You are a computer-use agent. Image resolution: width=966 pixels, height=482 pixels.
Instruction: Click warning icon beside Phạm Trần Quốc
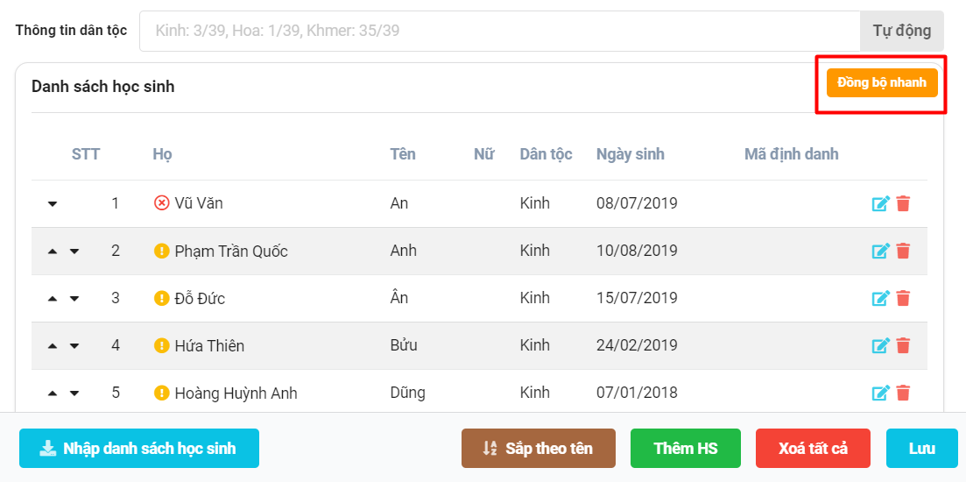tap(161, 251)
